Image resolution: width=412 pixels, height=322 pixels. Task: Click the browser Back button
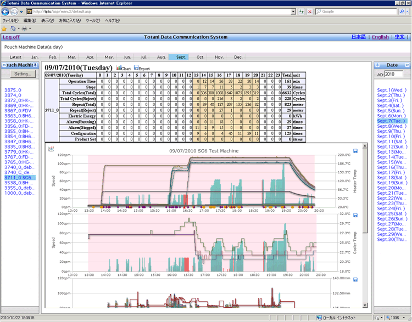(5, 12)
